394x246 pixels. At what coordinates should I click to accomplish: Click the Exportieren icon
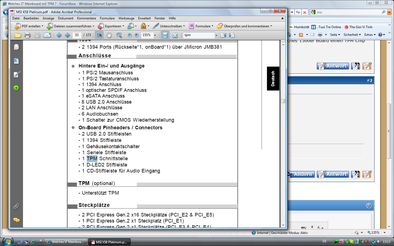tap(101, 26)
